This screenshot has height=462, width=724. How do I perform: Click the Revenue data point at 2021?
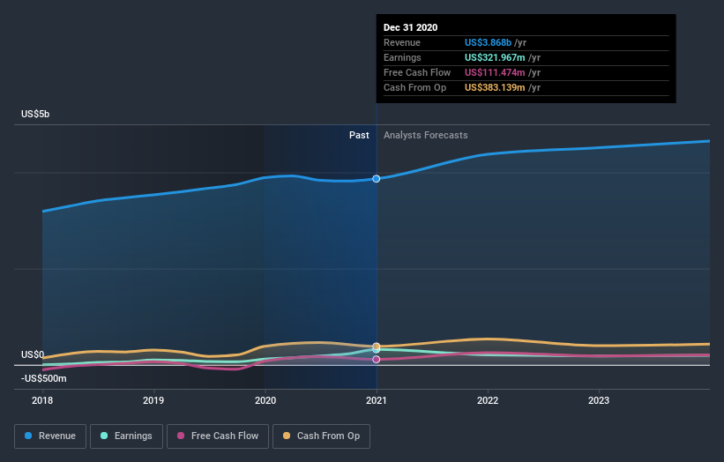click(x=377, y=179)
